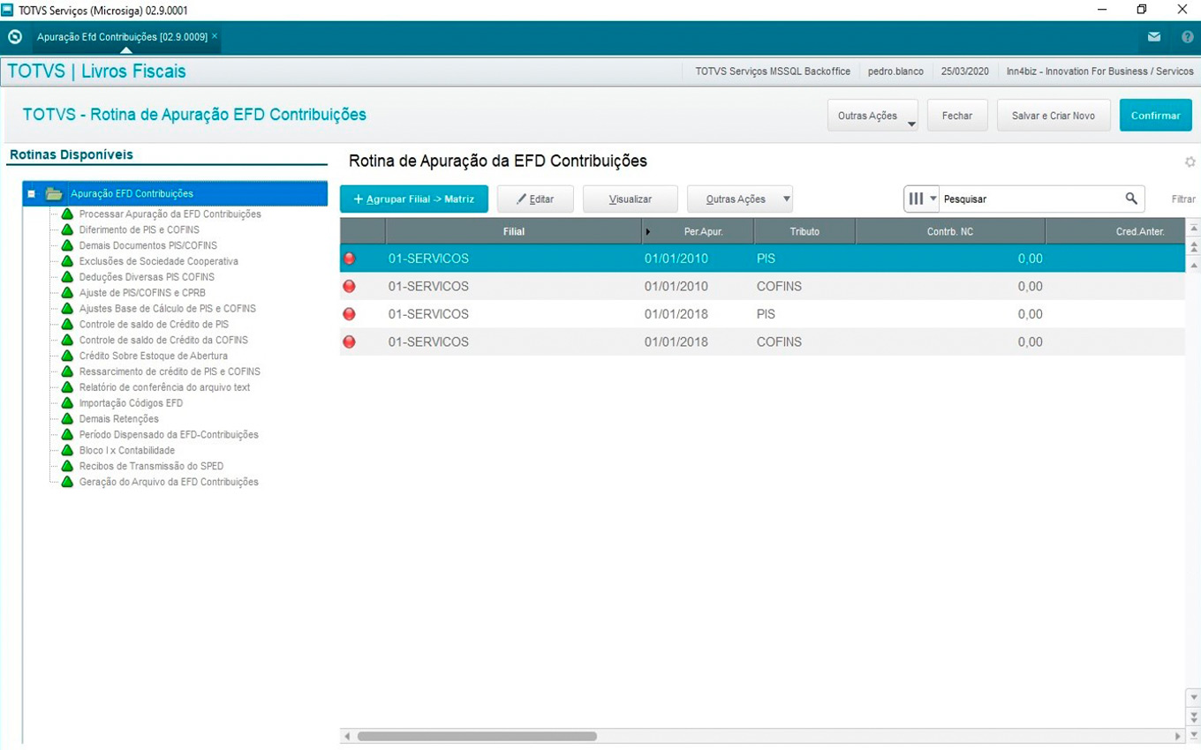Click red status icon of 2018 COFINS row
The height and width of the screenshot is (750, 1201).
(349, 341)
